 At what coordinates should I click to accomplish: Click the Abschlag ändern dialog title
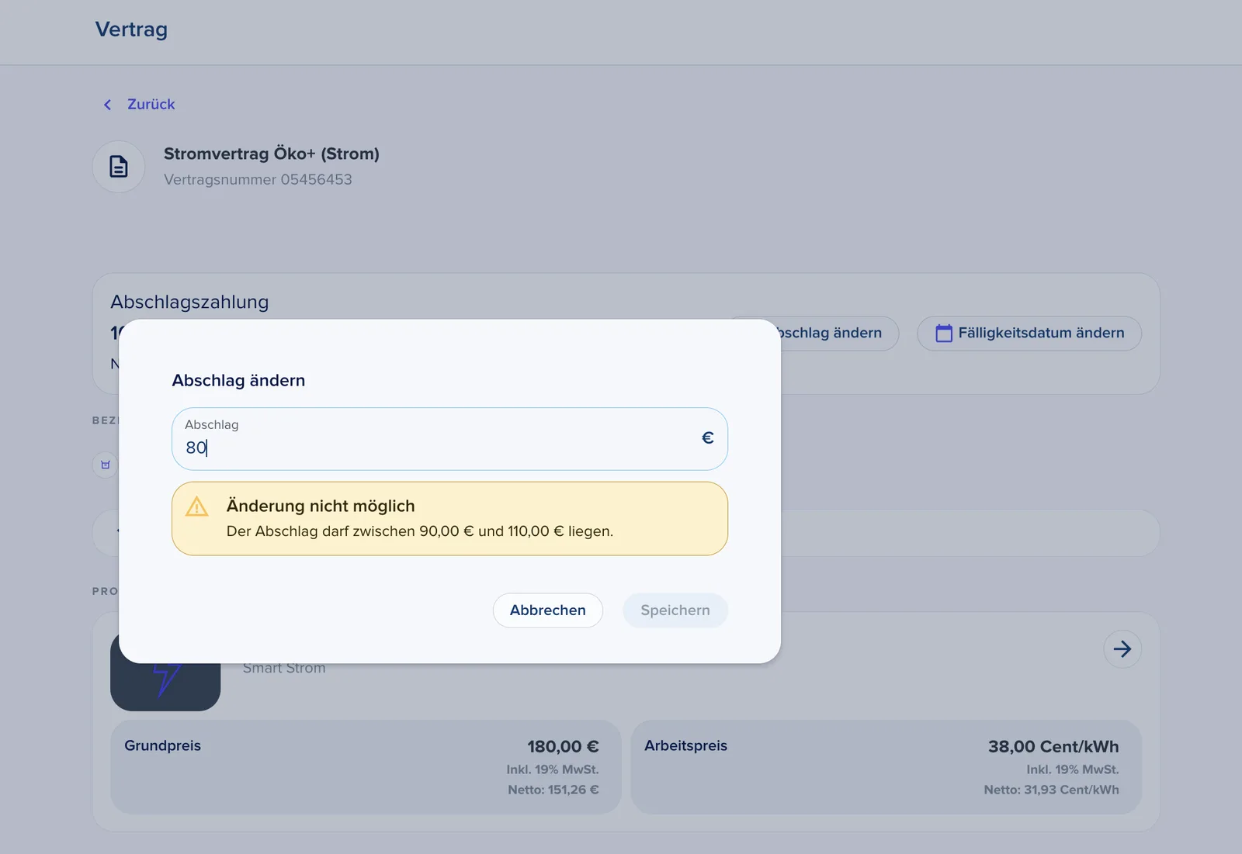238,380
